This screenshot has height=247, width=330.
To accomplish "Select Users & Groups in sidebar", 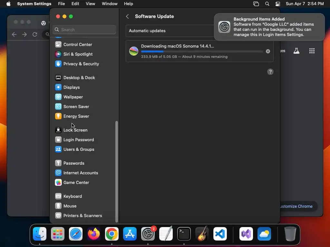I will [84, 150].
